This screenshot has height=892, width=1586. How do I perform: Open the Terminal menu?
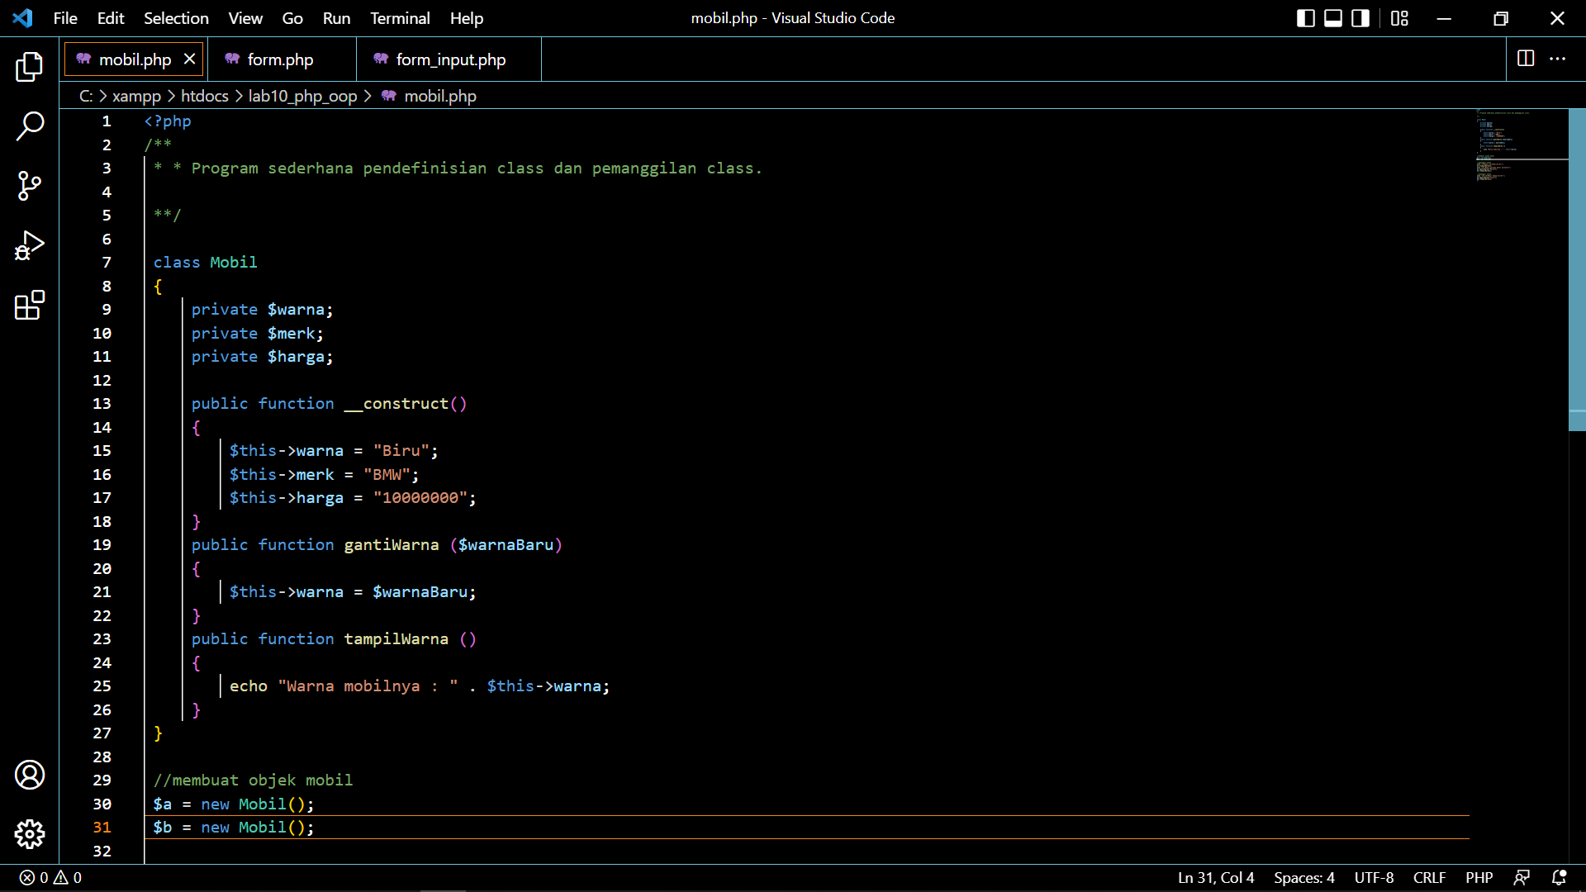pyautogui.click(x=400, y=17)
